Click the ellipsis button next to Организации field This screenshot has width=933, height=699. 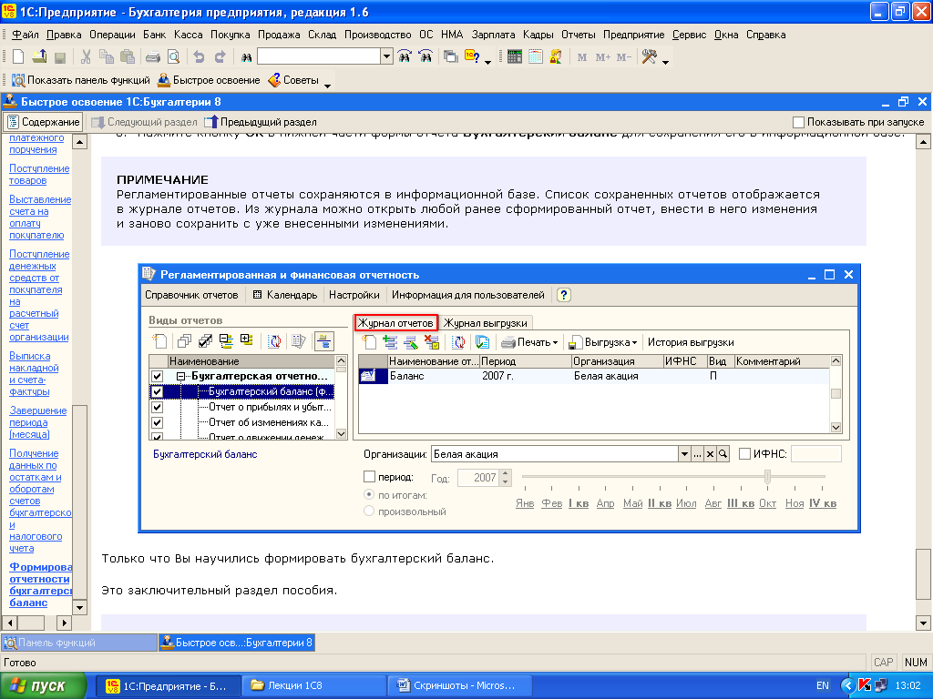(697, 454)
